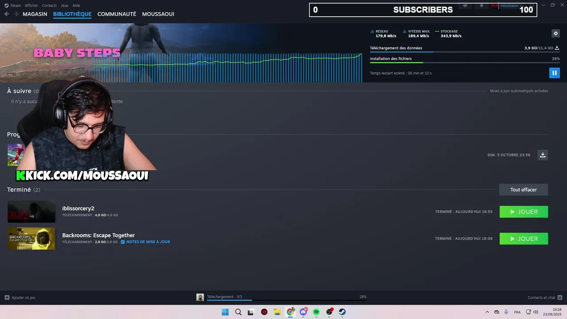The width and height of the screenshot is (567, 319).
Task: Click the Ajouter un jeu label
Action: [x=23, y=298]
